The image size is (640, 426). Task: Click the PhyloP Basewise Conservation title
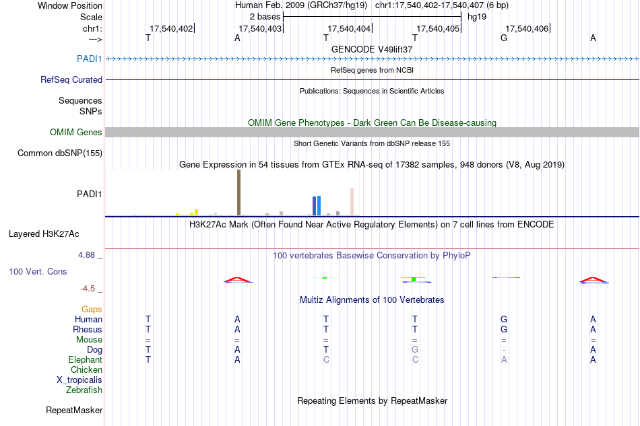click(372, 256)
